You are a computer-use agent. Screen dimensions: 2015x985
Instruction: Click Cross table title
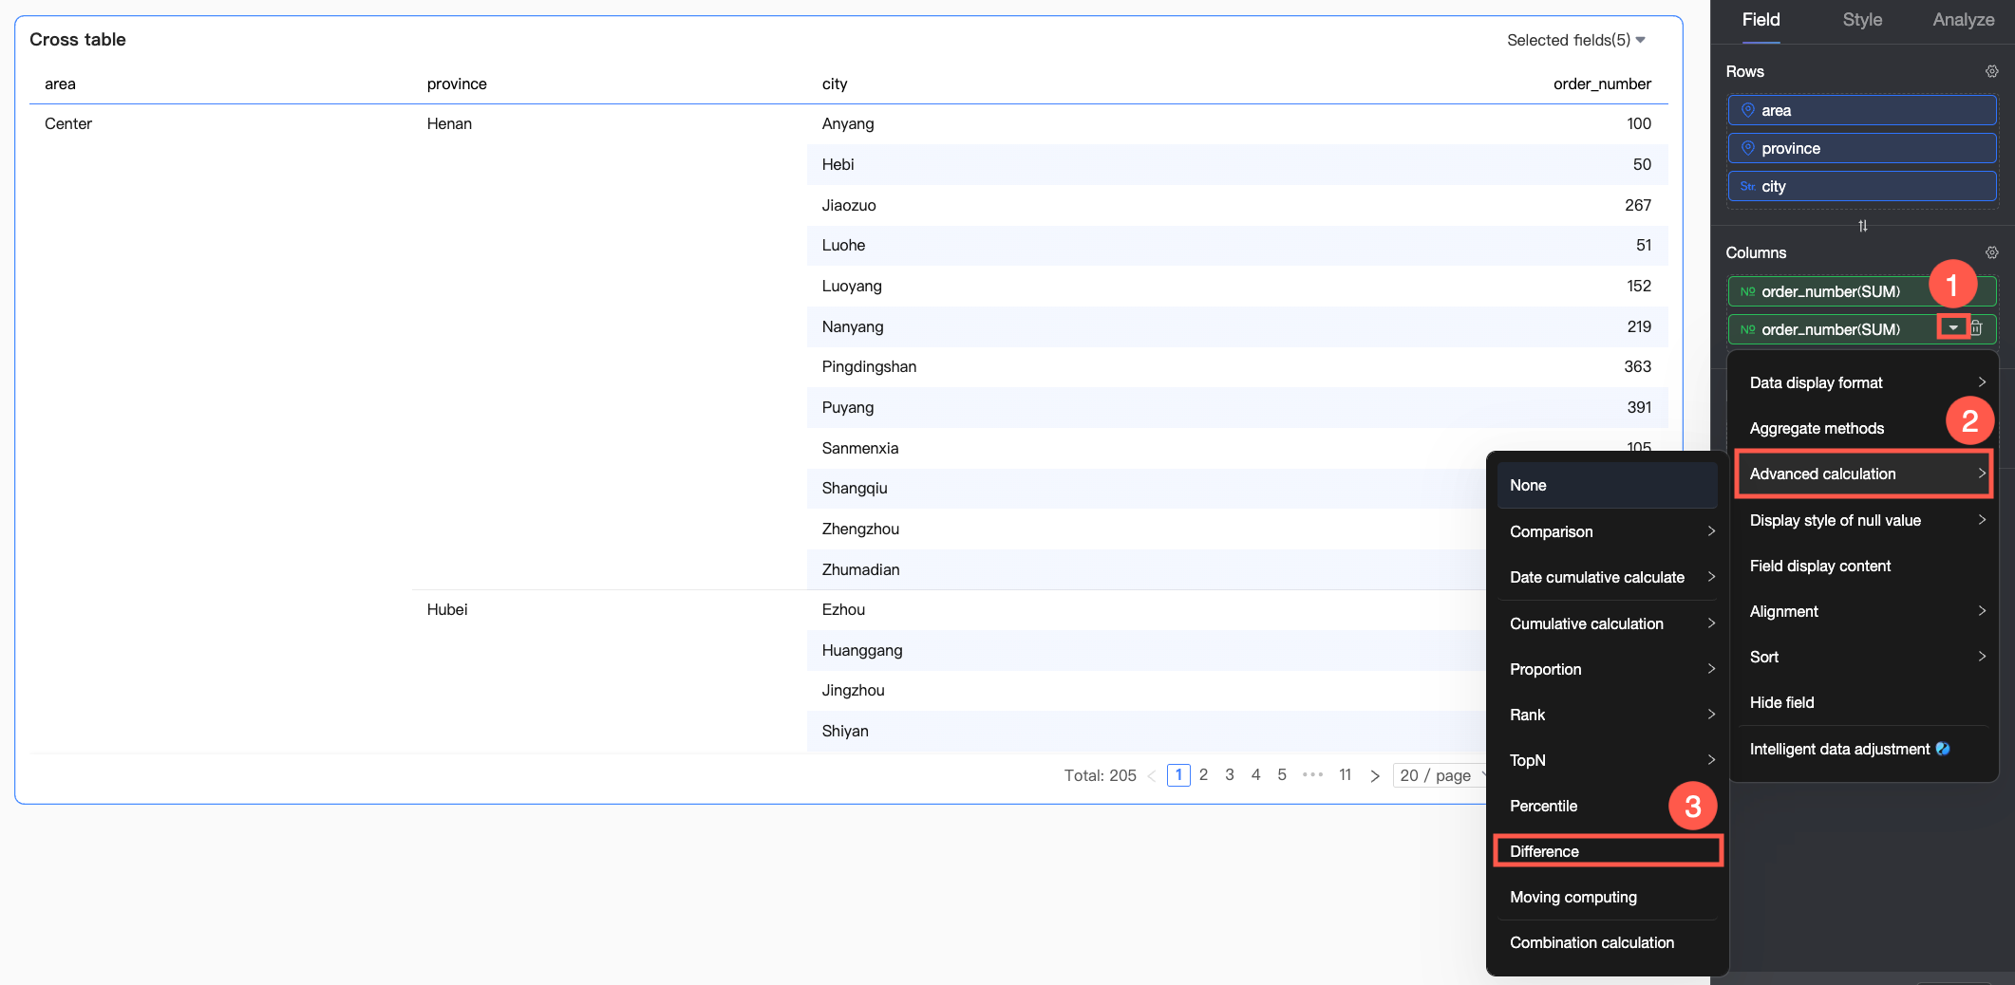(x=78, y=39)
